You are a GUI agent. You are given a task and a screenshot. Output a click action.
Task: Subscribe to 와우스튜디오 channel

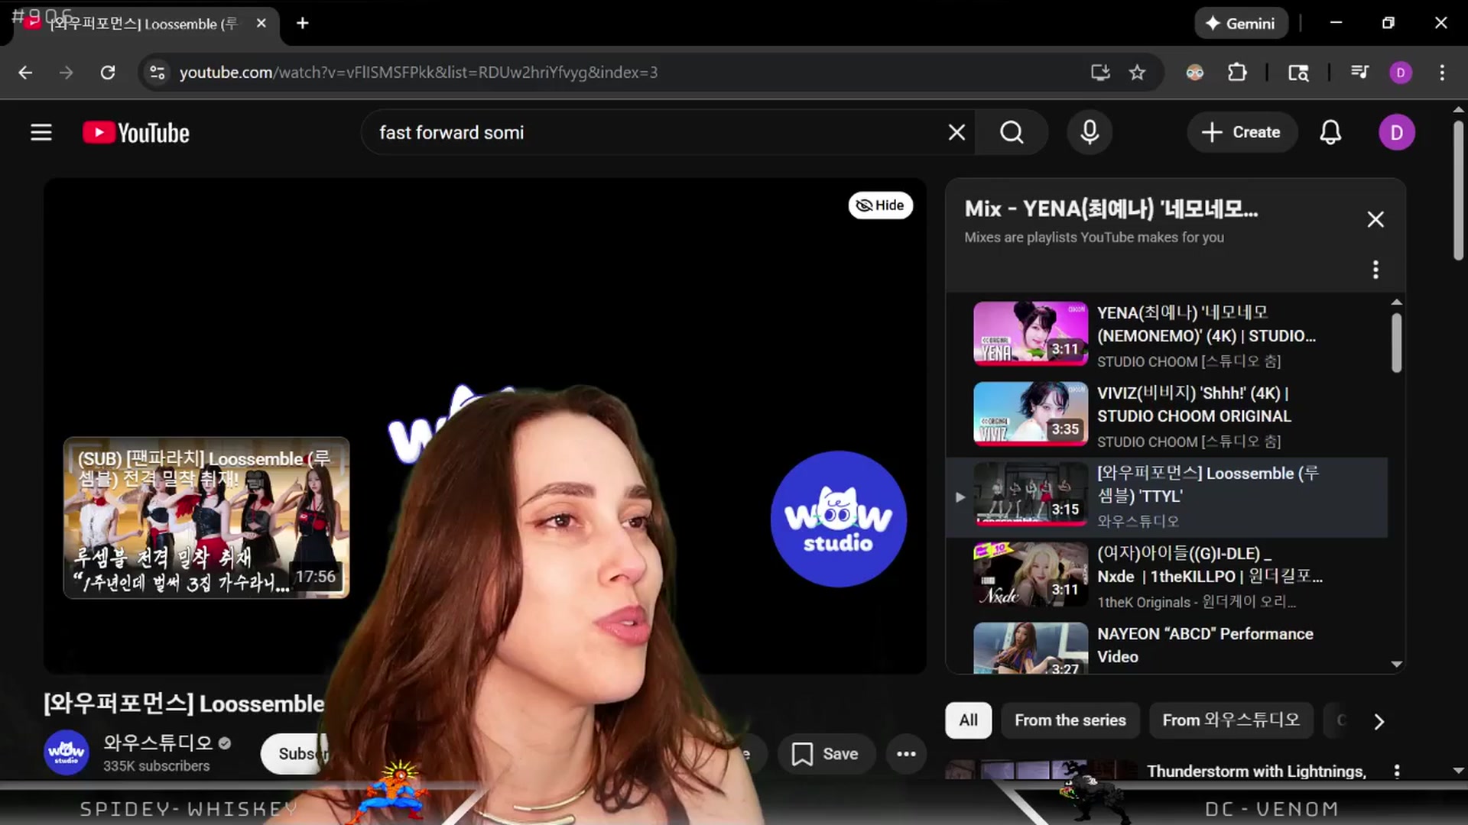297,754
